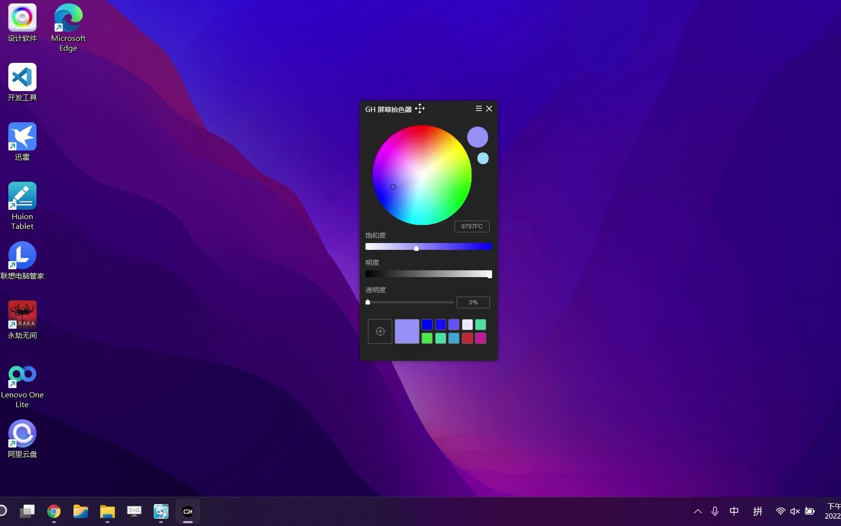The width and height of the screenshot is (841, 526).
Task: Choose the magenta swatch in second row
Action: pyautogui.click(x=480, y=338)
